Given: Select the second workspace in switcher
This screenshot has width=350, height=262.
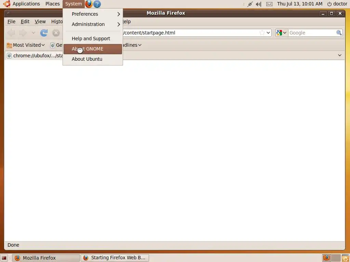Looking at the screenshot, I should [336, 258].
